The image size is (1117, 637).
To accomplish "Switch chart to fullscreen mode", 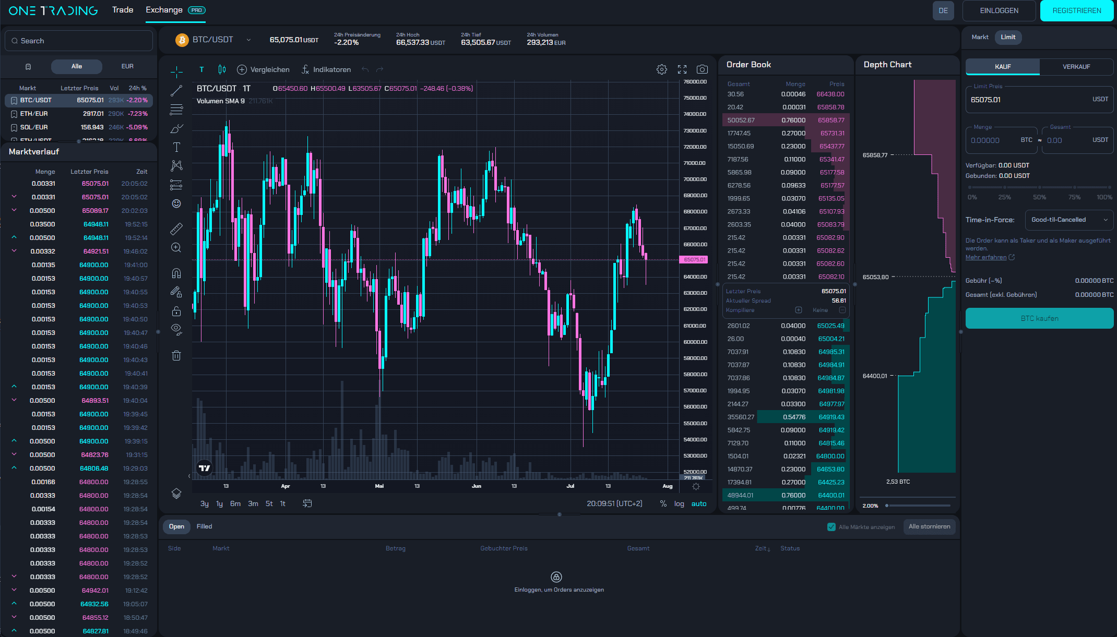I will (682, 69).
